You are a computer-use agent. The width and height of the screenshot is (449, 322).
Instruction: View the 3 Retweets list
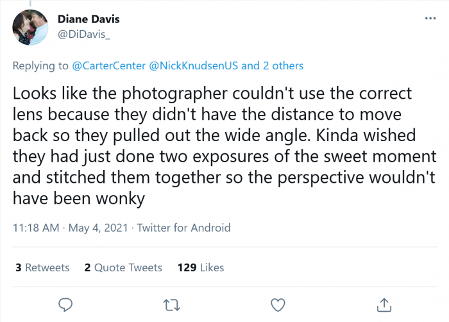[42, 267]
